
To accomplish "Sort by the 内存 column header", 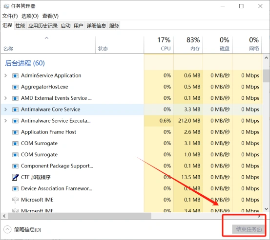I will point(188,45).
